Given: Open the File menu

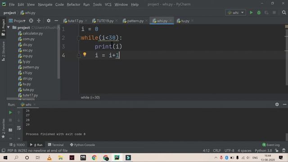Looking at the screenshot, I should [x=12, y=4].
